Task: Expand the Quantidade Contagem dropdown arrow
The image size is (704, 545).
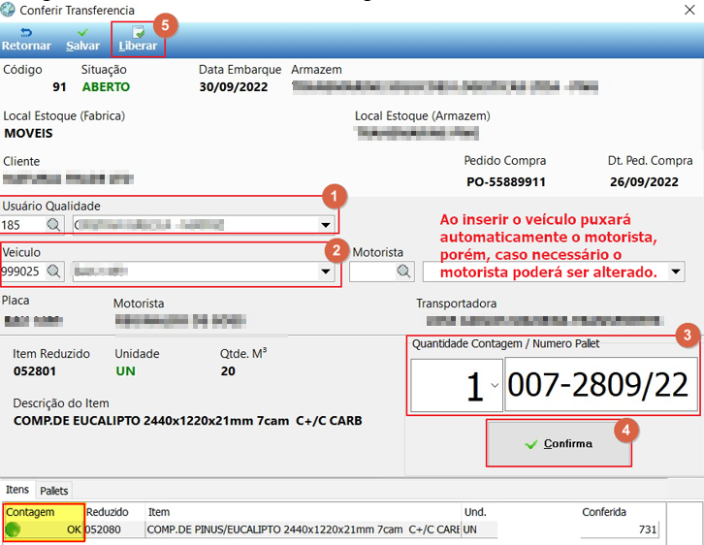Action: coord(495,385)
